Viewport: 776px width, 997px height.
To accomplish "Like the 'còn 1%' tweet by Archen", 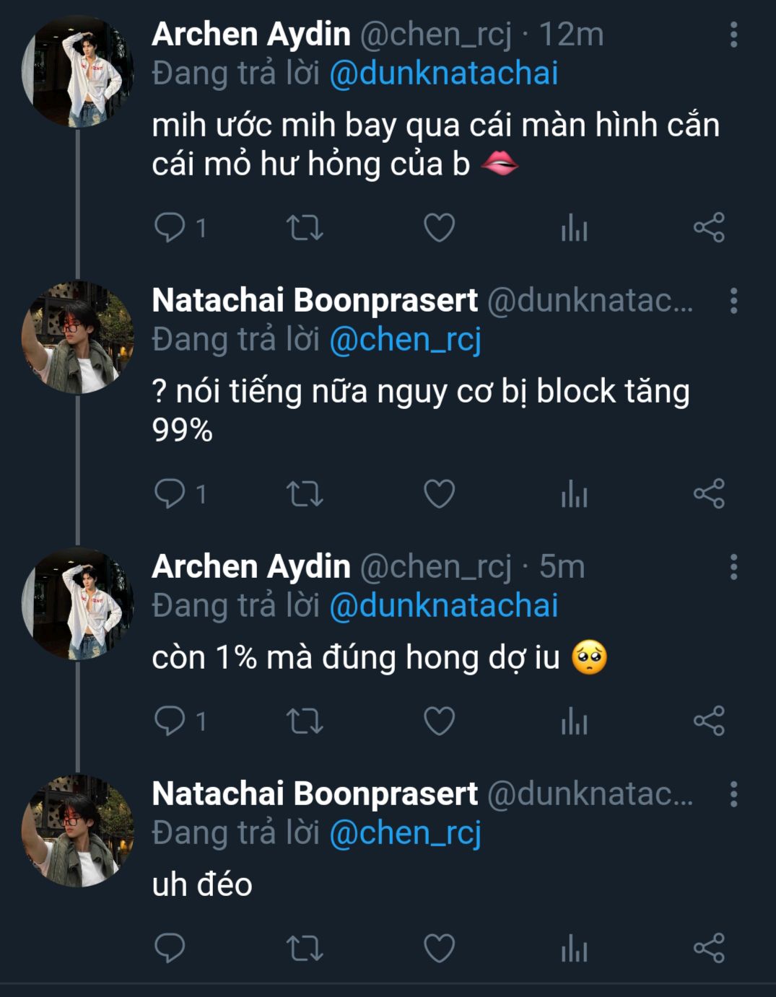I will point(439,721).
